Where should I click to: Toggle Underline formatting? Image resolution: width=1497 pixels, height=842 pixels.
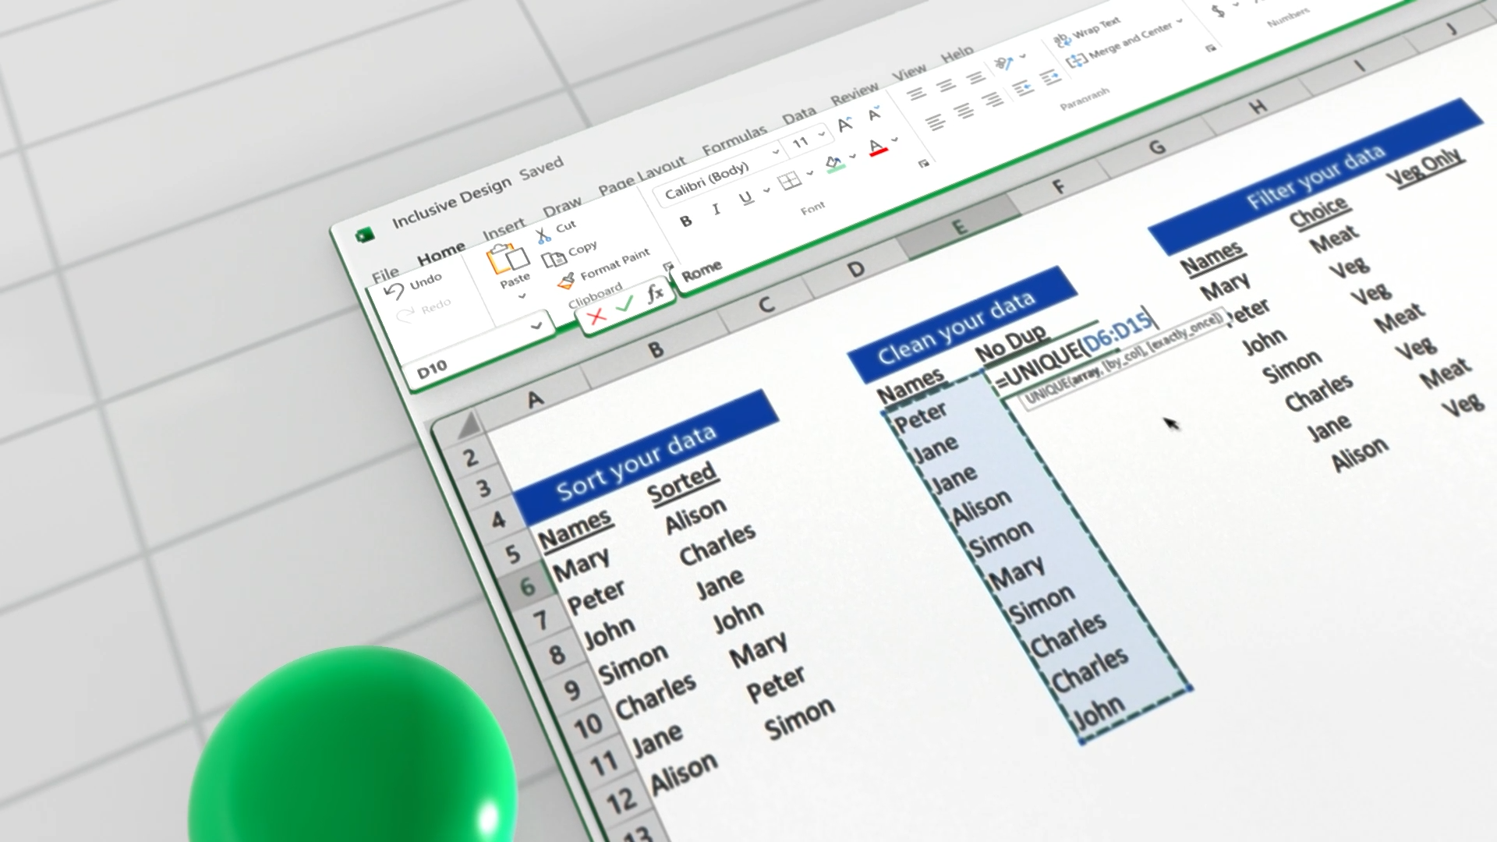pyautogui.click(x=745, y=197)
